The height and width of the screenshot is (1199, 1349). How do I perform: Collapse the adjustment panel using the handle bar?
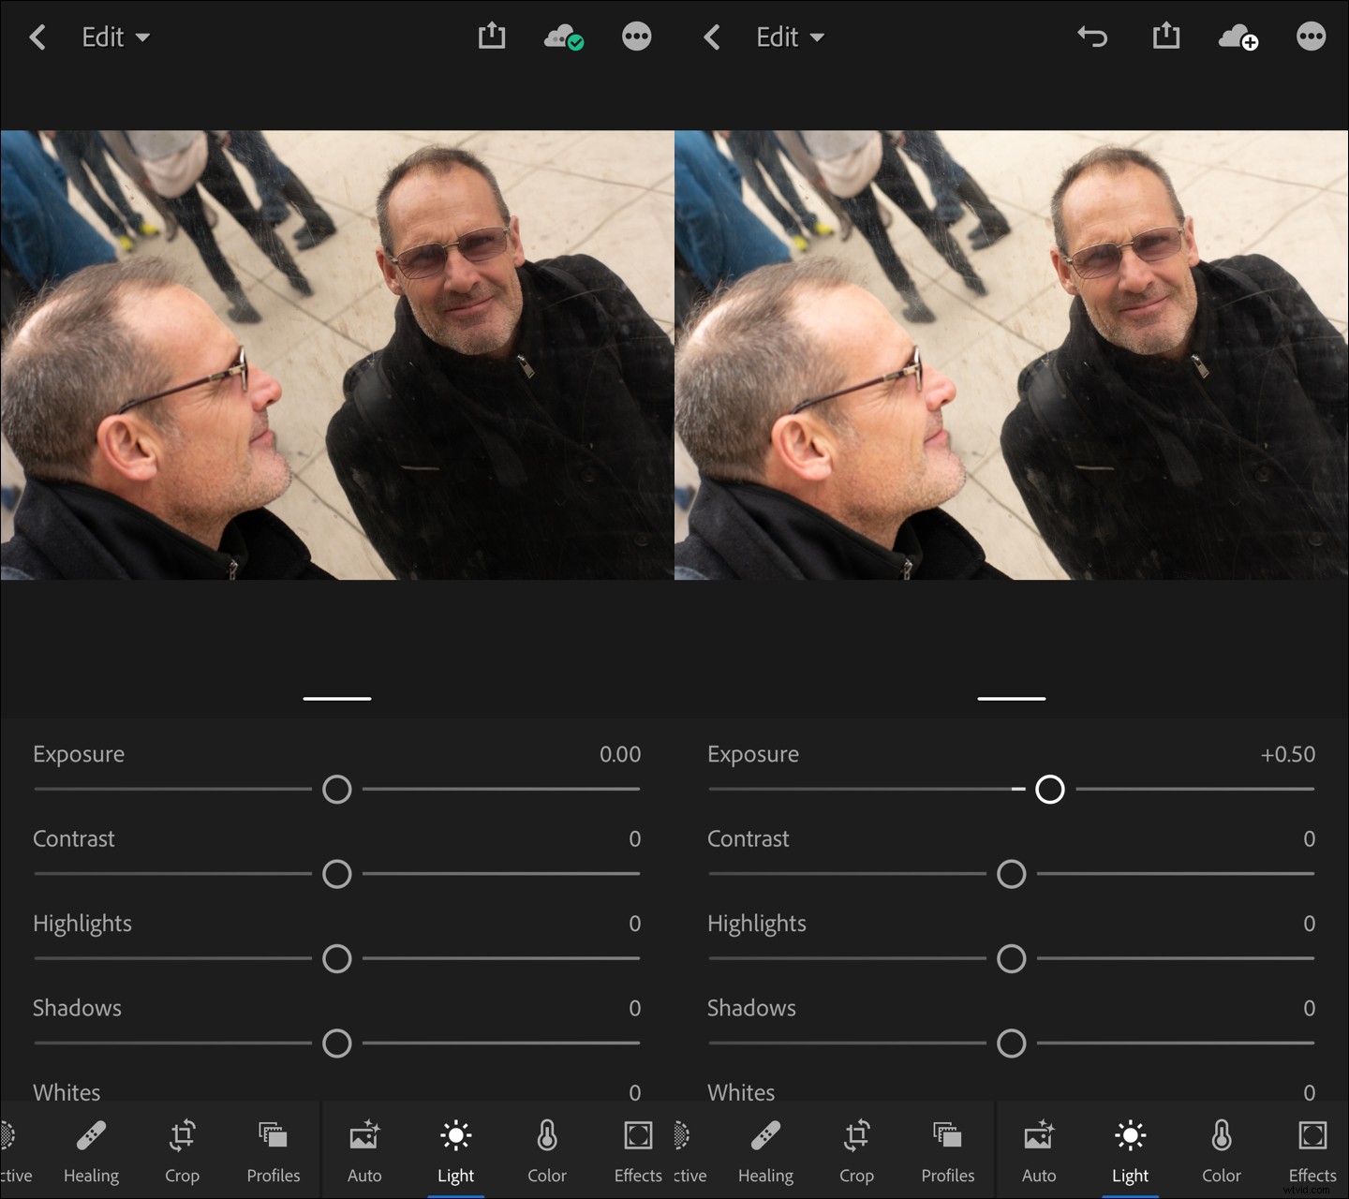click(x=337, y=698)
